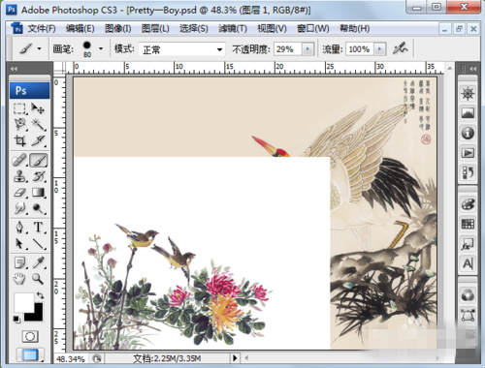Image resolution: width=485 pixels, height=368 pixels.
Task: Select the Smudge tool
Action: click(x=20, y=208)
